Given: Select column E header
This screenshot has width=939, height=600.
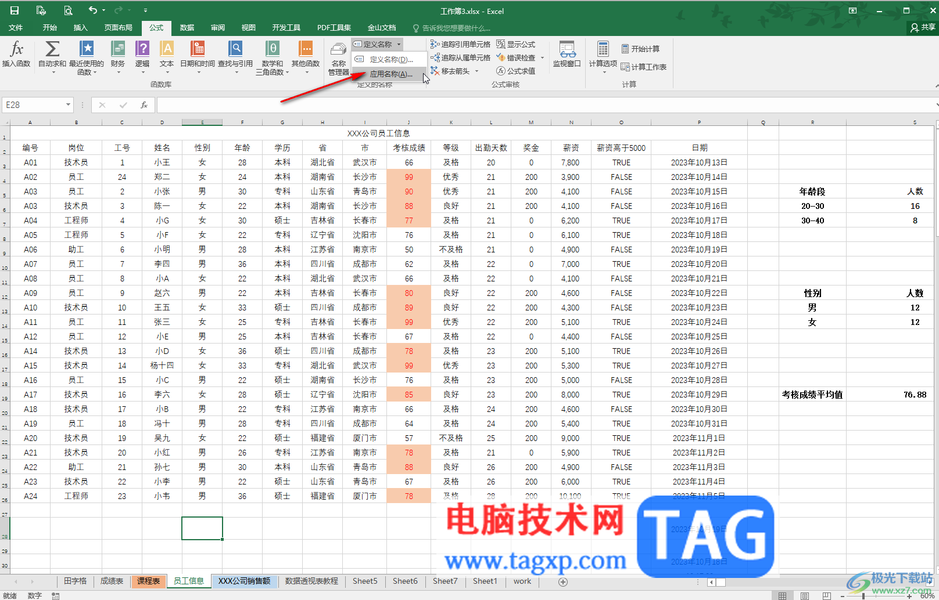Looking at the screenshot, I should pyautogui.click(x=202, y=122).
